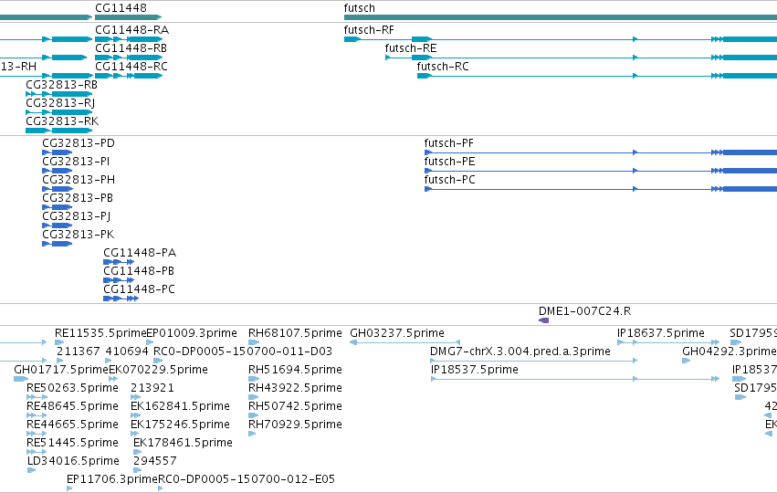
Task: Select LD34016.5prime EST feature
Action: [x=32, y=470]
